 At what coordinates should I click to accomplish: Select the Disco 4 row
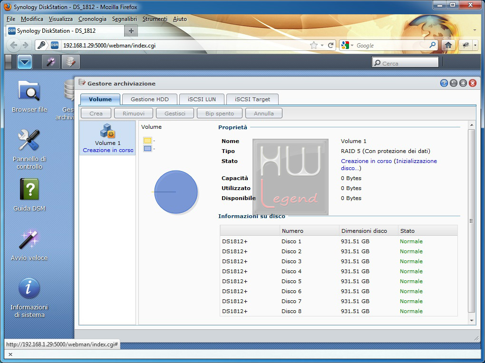(x=339, y=271)
